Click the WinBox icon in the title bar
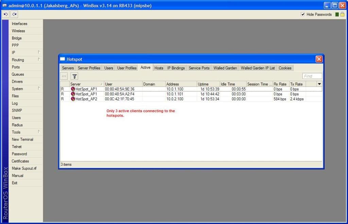The image size is (348, 224). (4, 5)
